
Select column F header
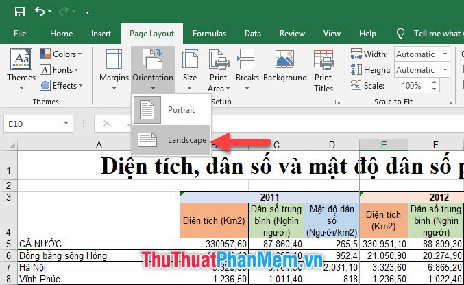[435, 145]
